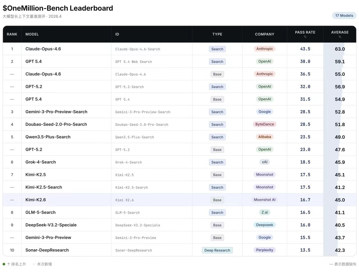Select the Deep Research type tag

[217, 250]
